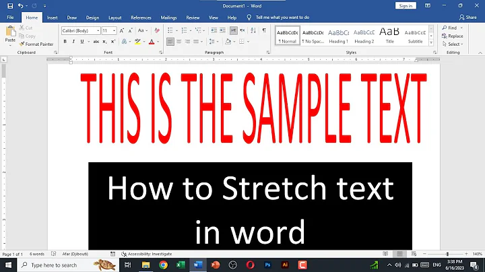Open the File menu
485x272 pixels.
[x=10, y=18]
